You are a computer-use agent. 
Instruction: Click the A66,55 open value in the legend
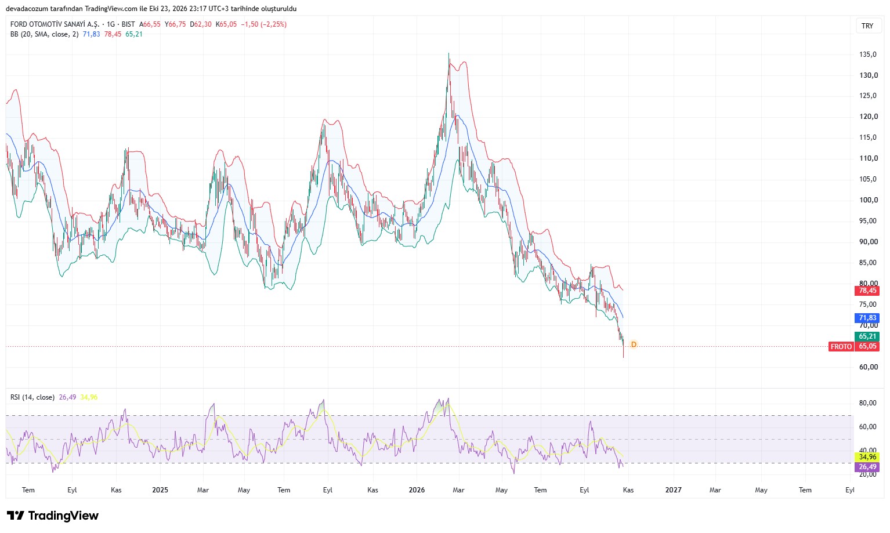150,24
